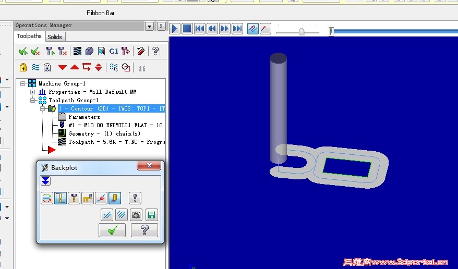Save backplot as geometry disk icon
The image size is (458, 269).
point(151,215)
